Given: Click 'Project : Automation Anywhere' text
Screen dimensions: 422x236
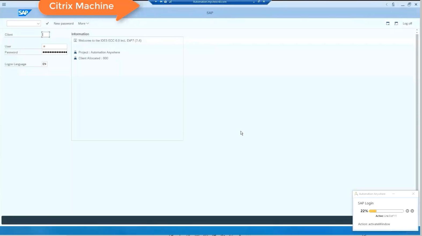Looking at the screenshot, I should [x=99, y=52].
